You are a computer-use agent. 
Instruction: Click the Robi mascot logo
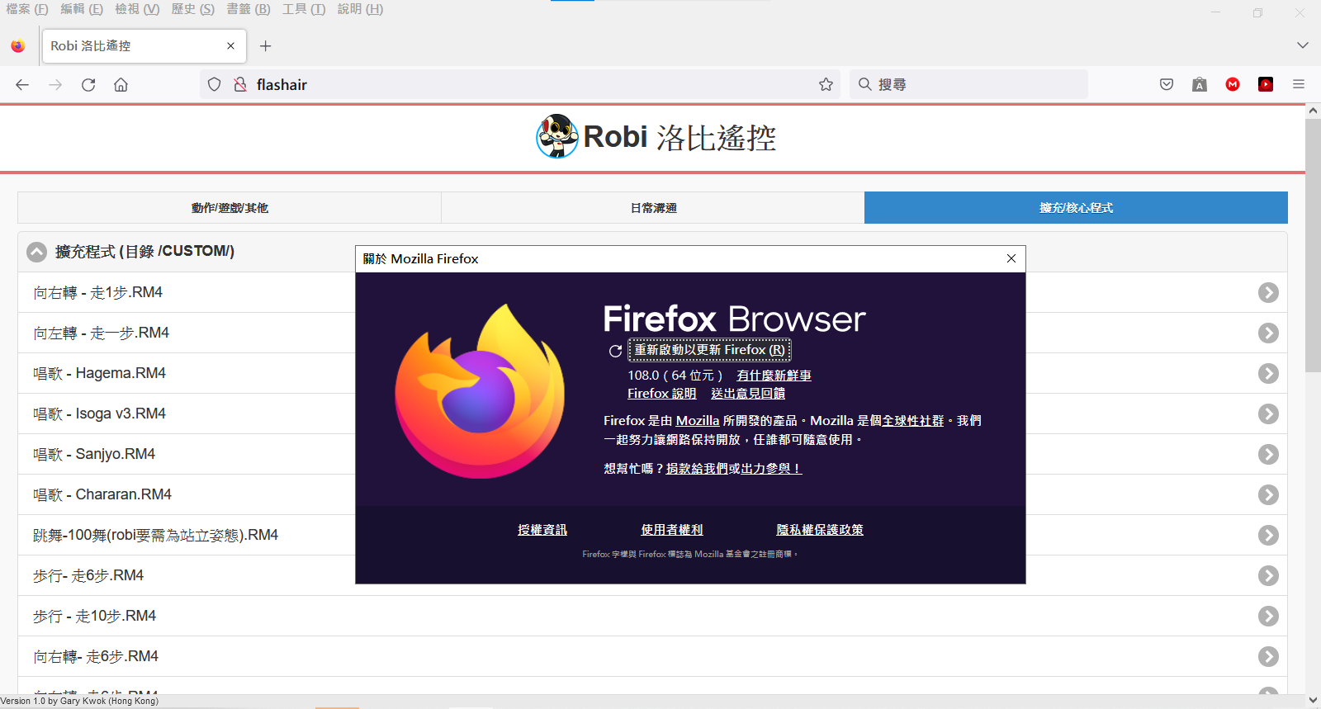click(557, 136)
